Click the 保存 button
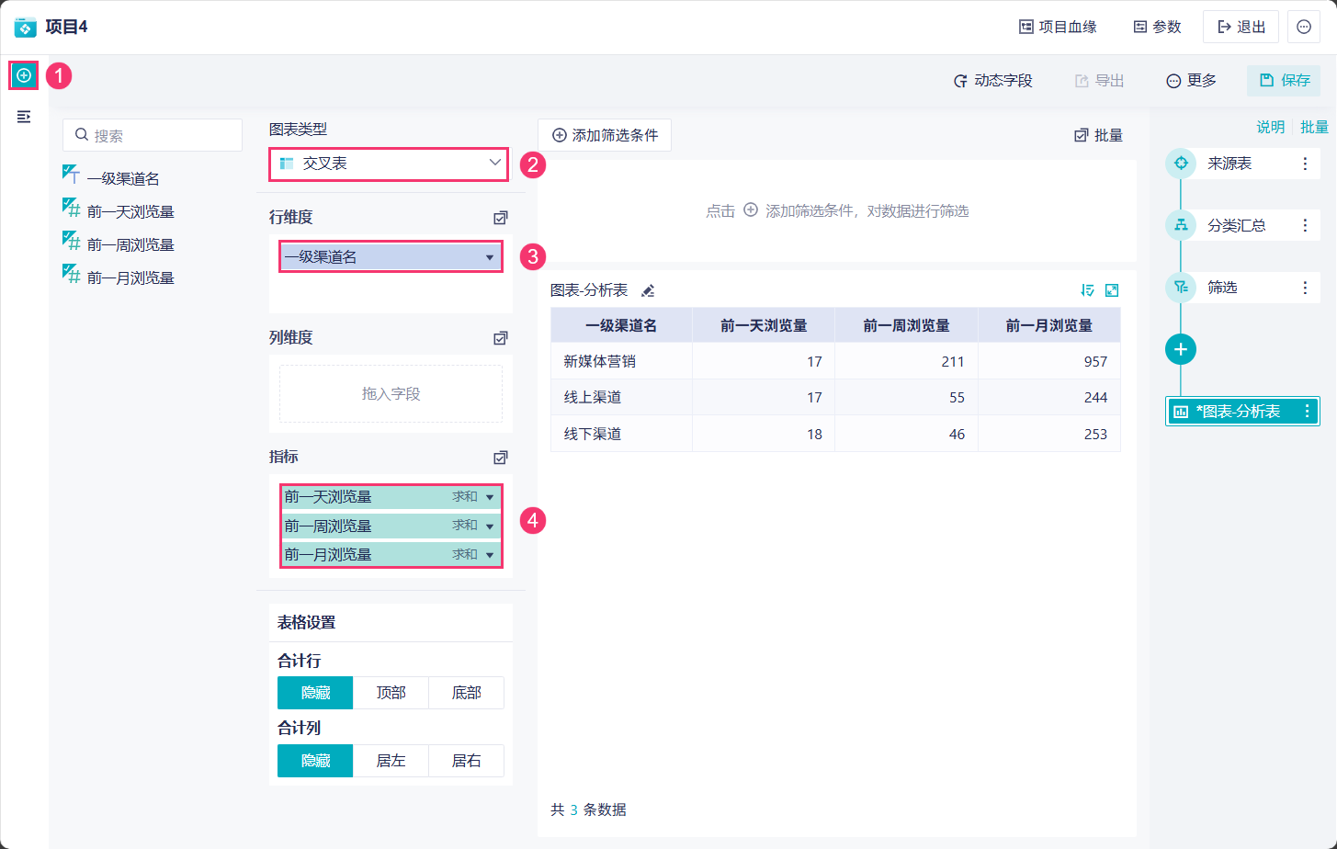Image resolution: width=1337 pixels, height=849 pixels. click(x=1284, y=81)
